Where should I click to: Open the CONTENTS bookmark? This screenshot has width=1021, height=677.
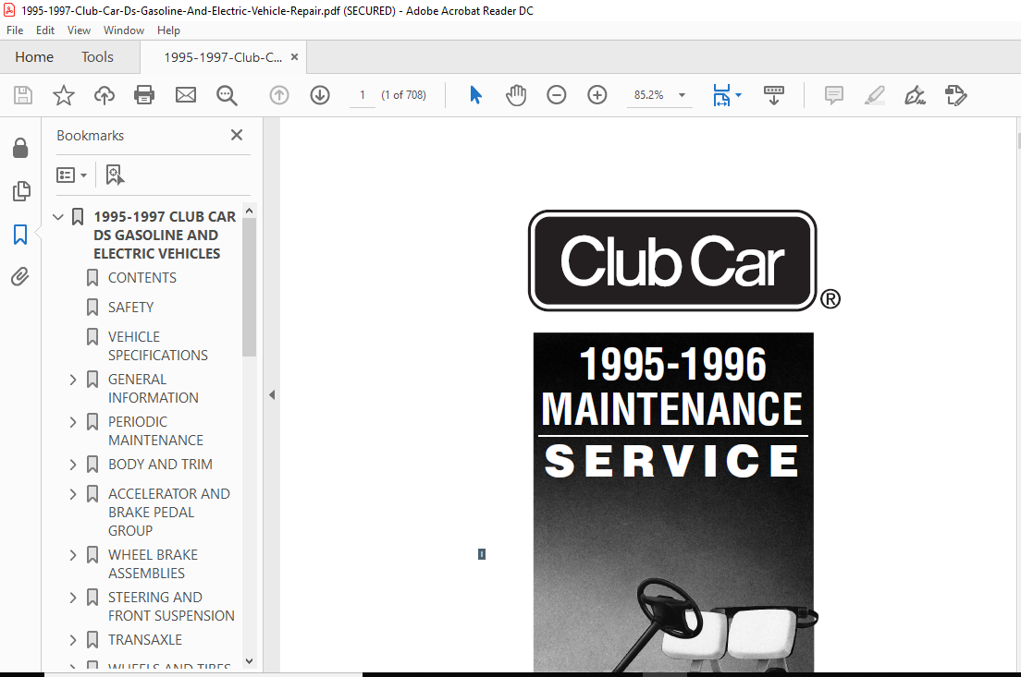tap(141, 278)
